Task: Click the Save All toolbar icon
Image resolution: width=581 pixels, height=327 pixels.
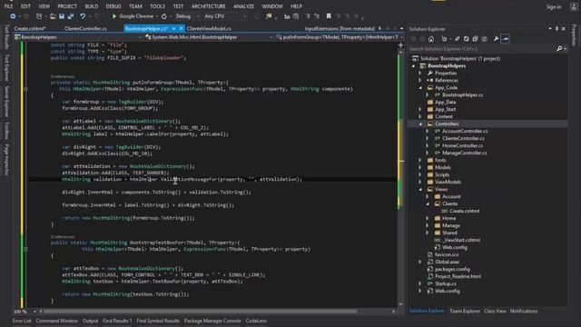Action: 71,16
